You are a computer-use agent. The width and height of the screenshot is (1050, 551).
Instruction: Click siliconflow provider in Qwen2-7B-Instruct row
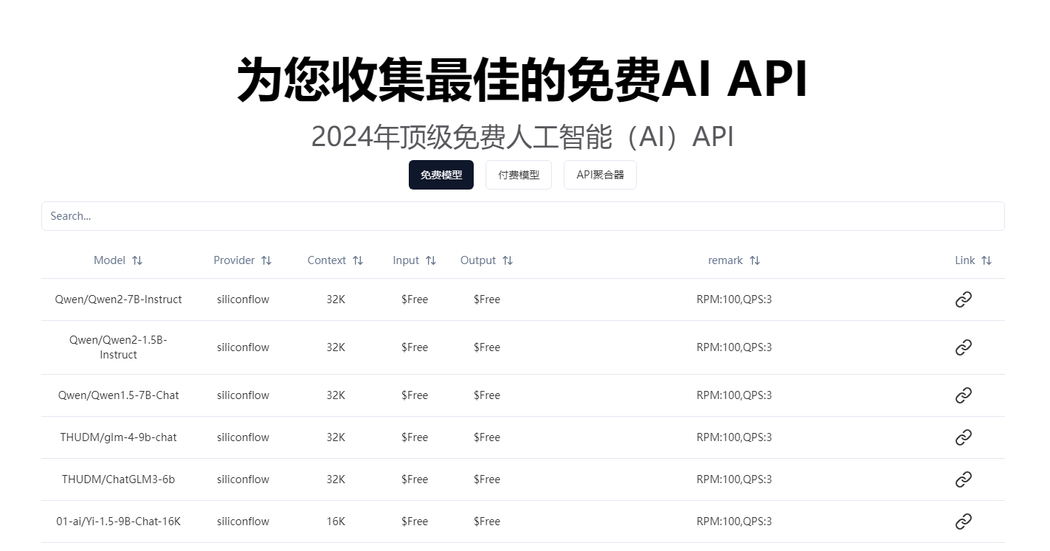coord(243,299)
